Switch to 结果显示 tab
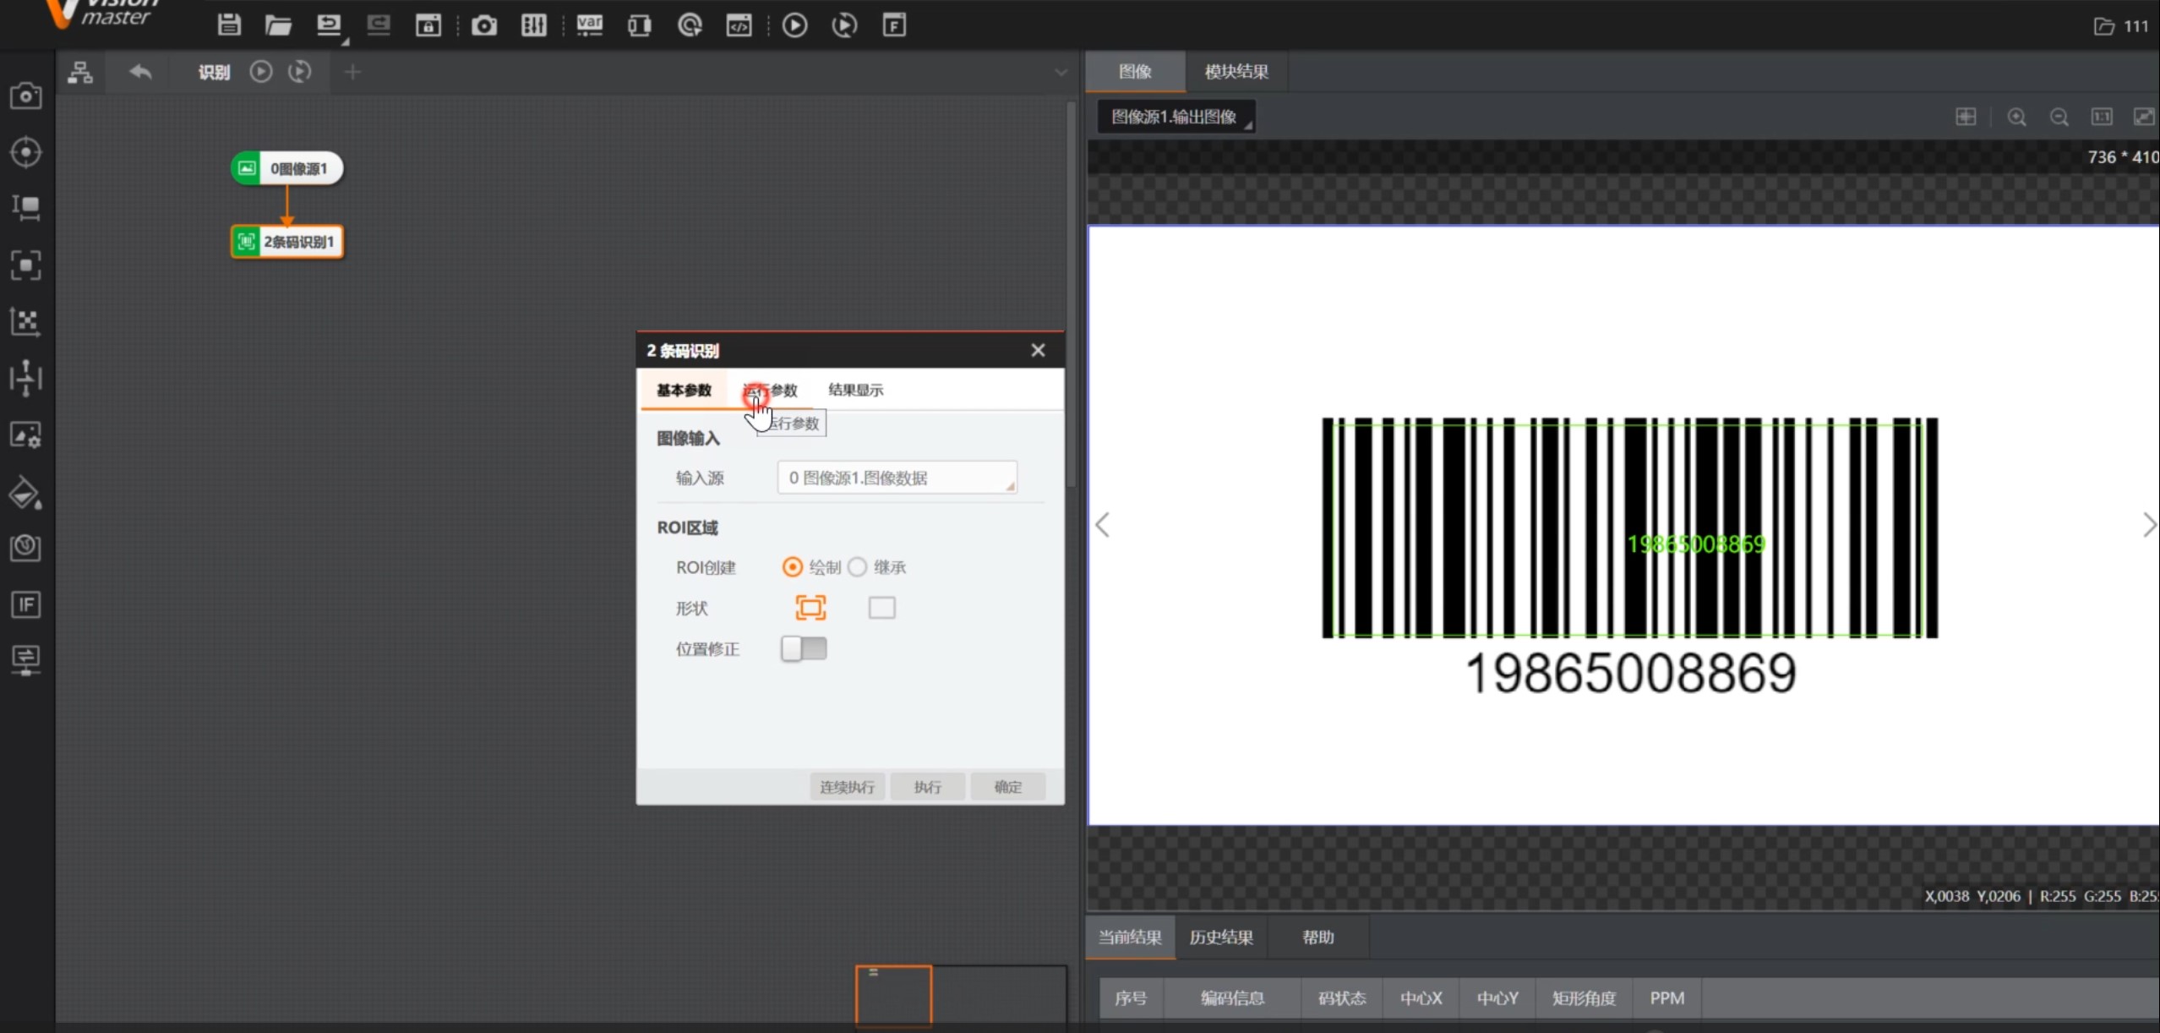The width and height of the screenshot is (2160, 1033). pos(855,390)
